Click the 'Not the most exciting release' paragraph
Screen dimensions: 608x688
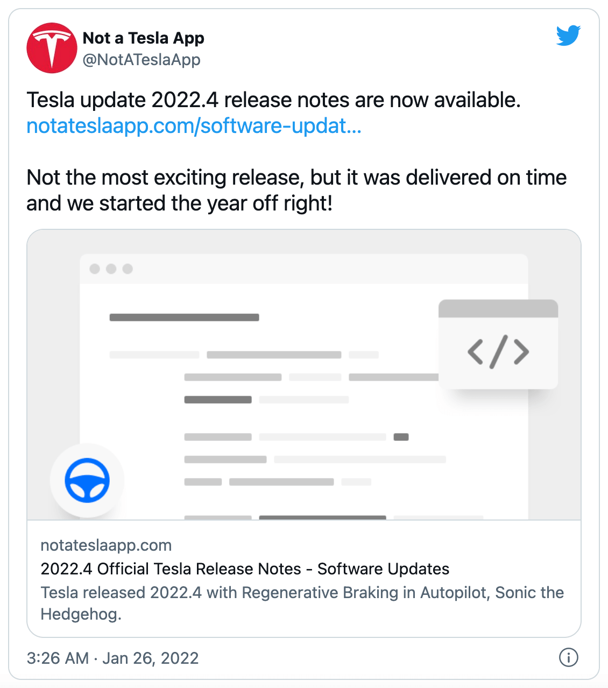(296, 191)
